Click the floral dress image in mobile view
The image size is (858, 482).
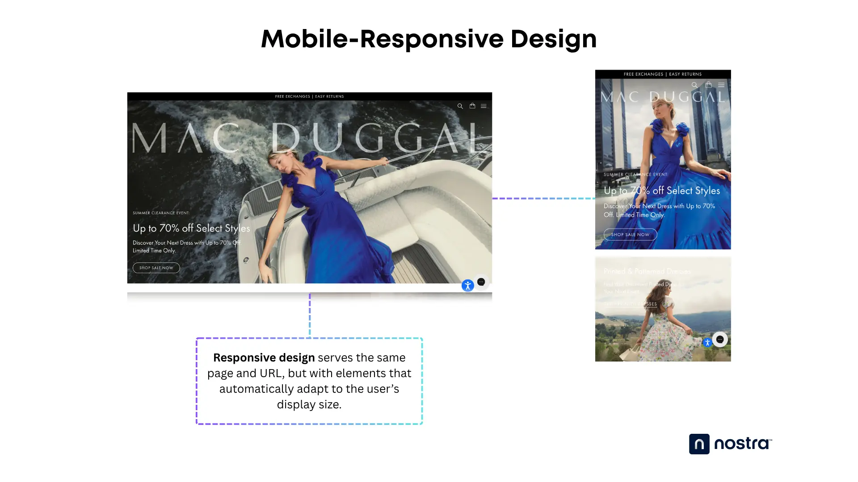click(x=663, y=309)
